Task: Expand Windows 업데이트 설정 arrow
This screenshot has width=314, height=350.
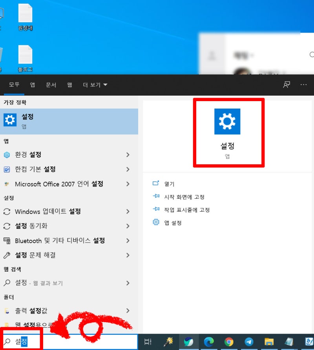Action: [128, 211]
